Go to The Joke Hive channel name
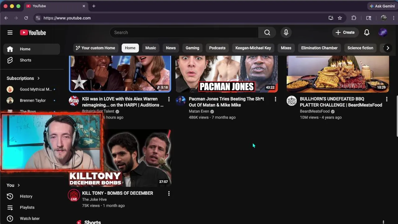398x224 pixels. (94, 199)
